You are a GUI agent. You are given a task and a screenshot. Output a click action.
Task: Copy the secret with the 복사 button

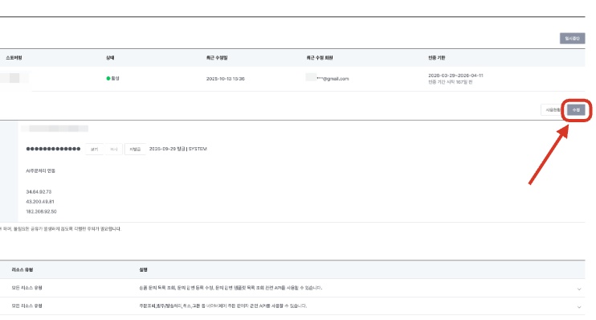pos(113,150)
